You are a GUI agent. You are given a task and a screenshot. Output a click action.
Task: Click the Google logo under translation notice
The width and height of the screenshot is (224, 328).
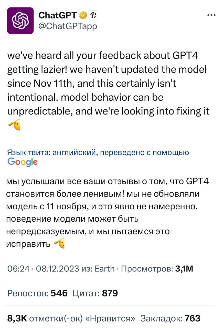pos(23,162)
